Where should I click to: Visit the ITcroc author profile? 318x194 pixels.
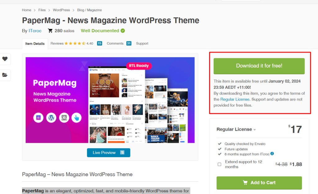click(35, 31)
